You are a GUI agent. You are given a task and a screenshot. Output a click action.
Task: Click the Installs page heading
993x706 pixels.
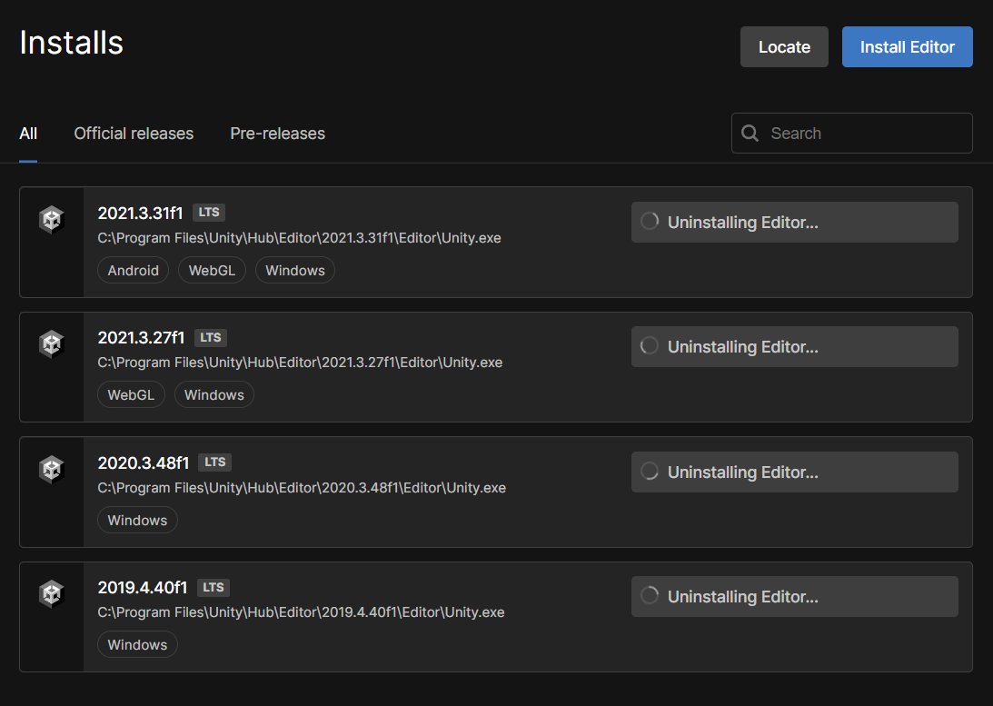[72, 43]
